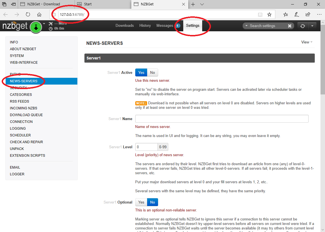This screenshot has width=325, height=232.
Task: Open the History tab
Action: 145,25
